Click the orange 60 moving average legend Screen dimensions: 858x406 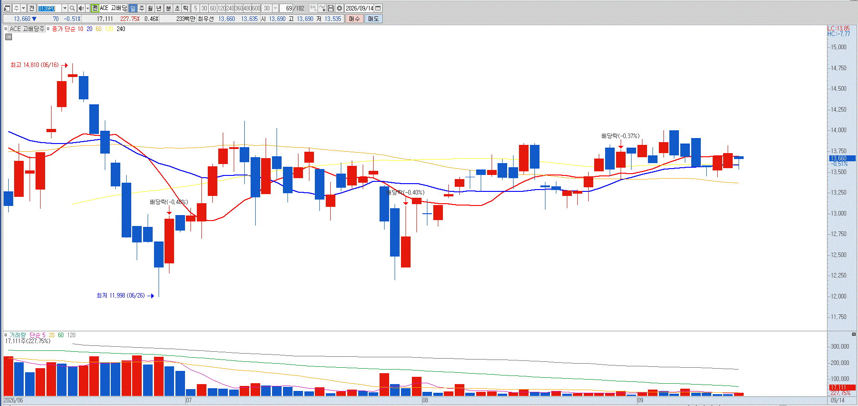pyautogui.click(x=98, y=29)
